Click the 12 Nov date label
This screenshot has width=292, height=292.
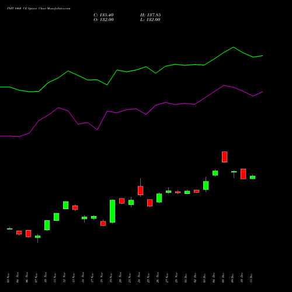point(64,278)
